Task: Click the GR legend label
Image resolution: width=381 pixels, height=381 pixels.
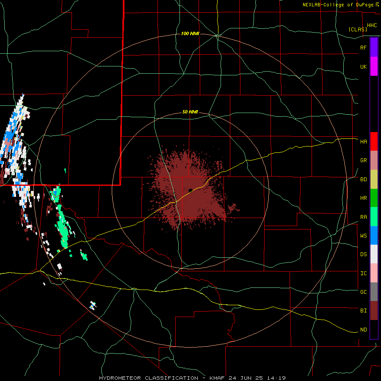Action: click(363, 160)
